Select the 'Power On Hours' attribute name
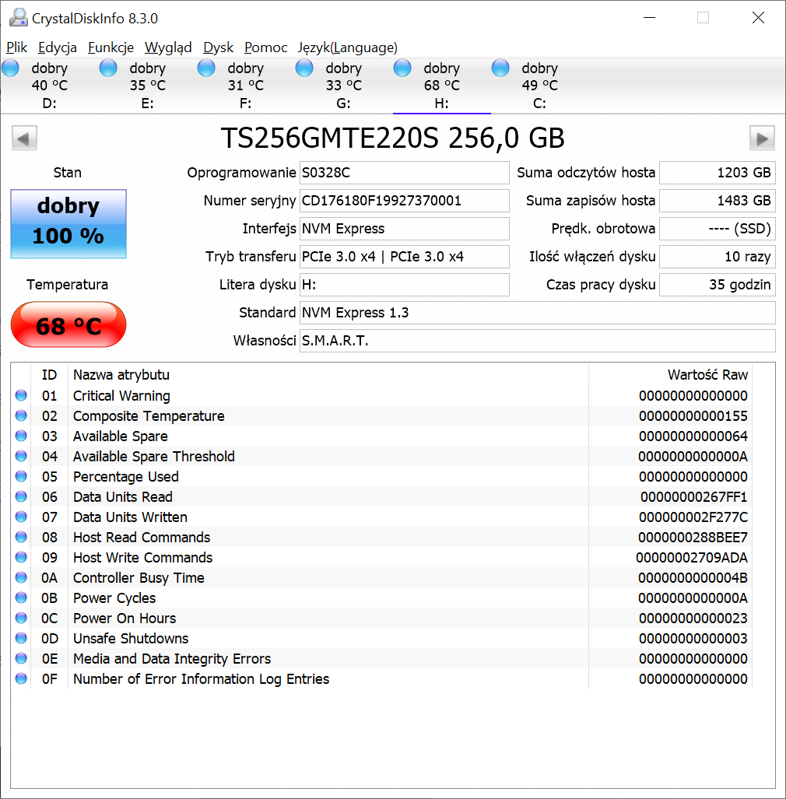The height and width of the screenshot is (799, 786). point(125,618)
